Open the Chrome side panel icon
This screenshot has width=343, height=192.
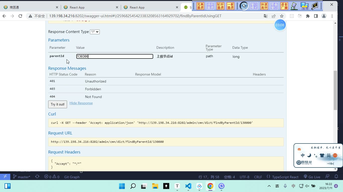[x=316, y=16]
